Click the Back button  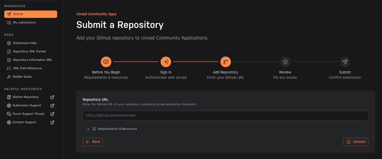tap(93, 142)
